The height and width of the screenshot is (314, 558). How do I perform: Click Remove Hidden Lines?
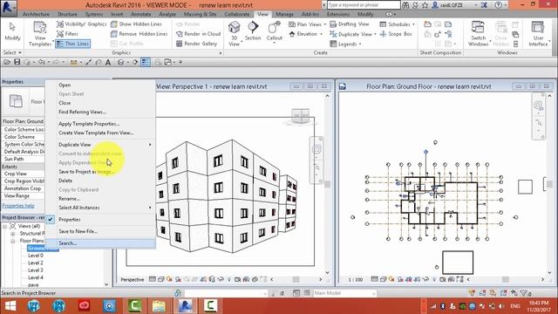pyautogui.click(x=139, y=34)
